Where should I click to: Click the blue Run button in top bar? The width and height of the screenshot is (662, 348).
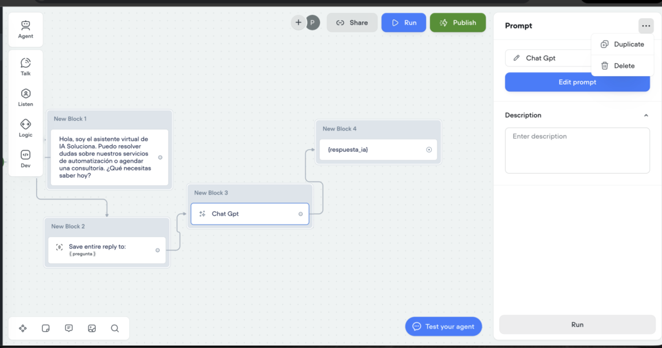(x=403, y=23)
